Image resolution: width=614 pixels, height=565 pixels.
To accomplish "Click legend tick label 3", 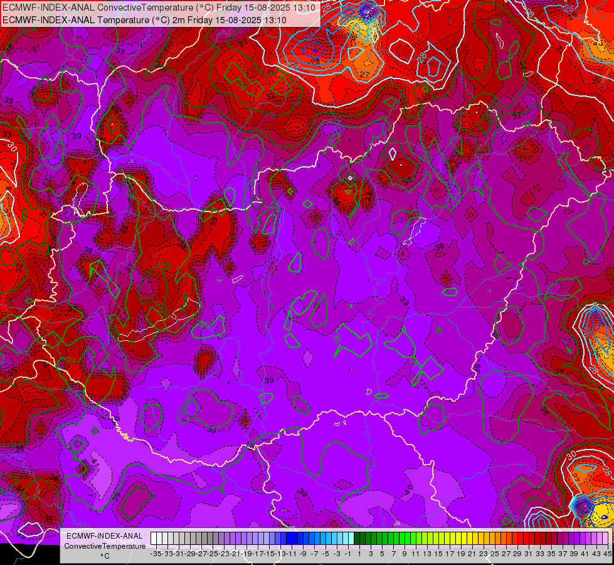I will [x=371, y=554].
